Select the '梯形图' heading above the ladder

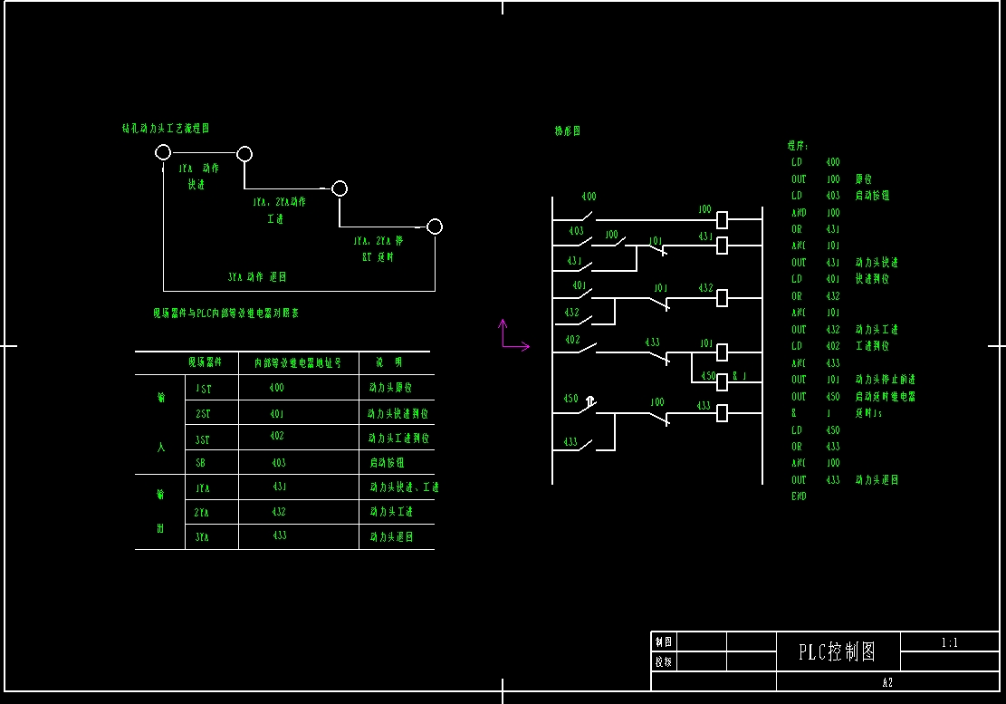pos(567,130)
